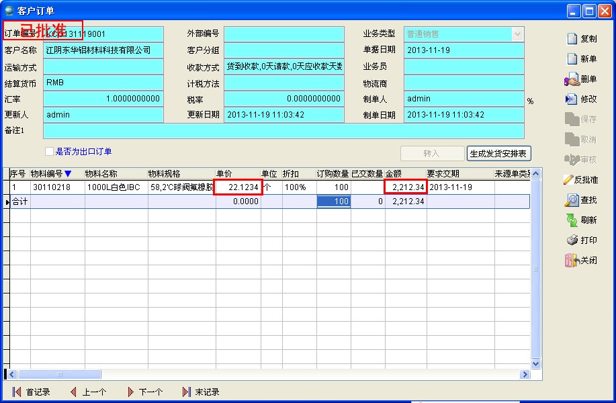This screenshot has width=616, height=403.
Task: Toggle the 是否为出口订单 export order checkbox
Action: pos(48,150)
